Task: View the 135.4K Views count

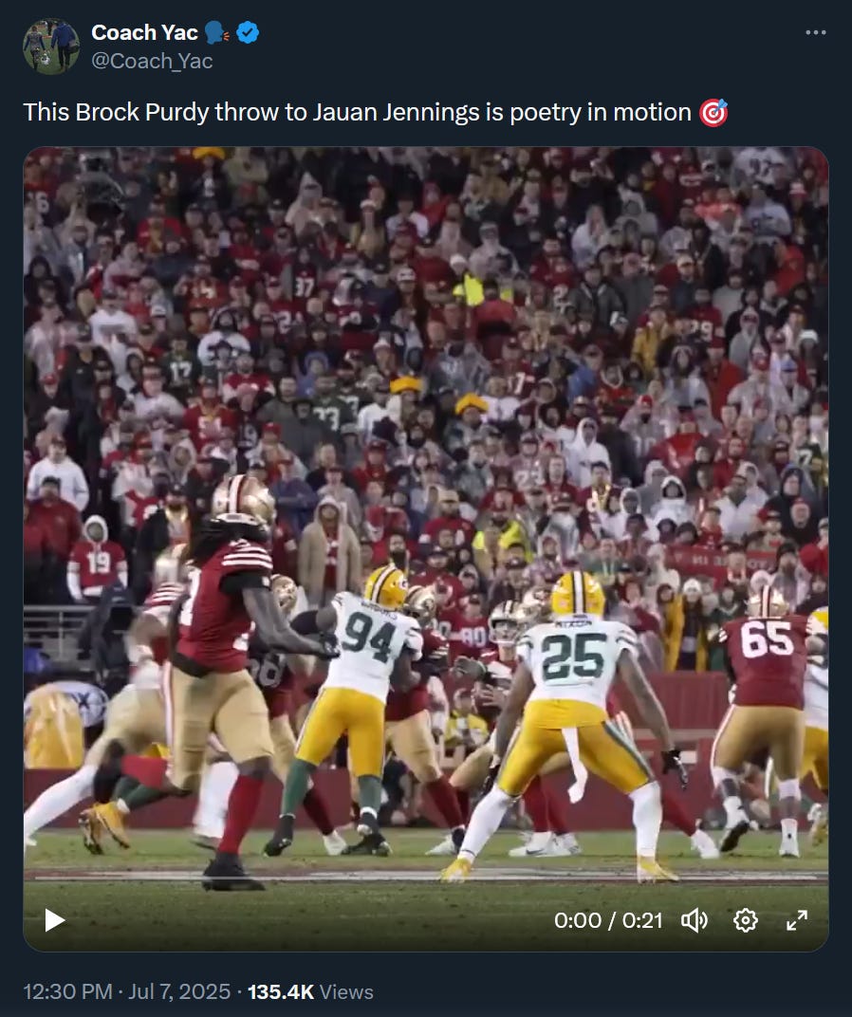Action: (311, 991)
